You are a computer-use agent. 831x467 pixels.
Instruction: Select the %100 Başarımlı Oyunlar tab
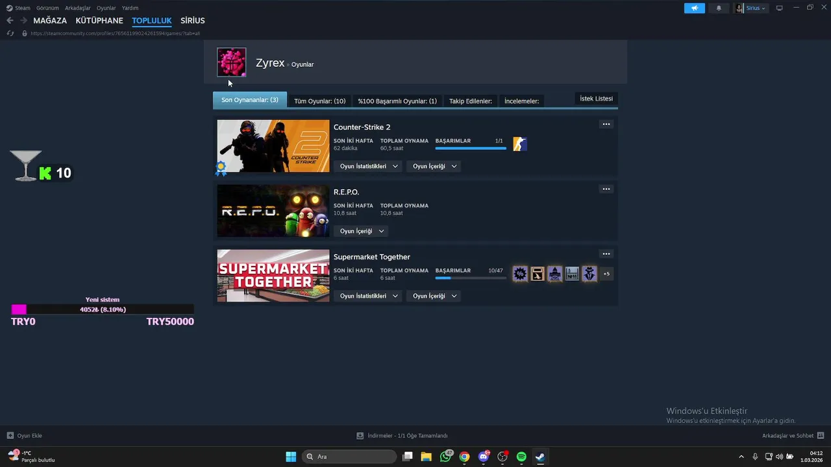click(x=397, y=101)
